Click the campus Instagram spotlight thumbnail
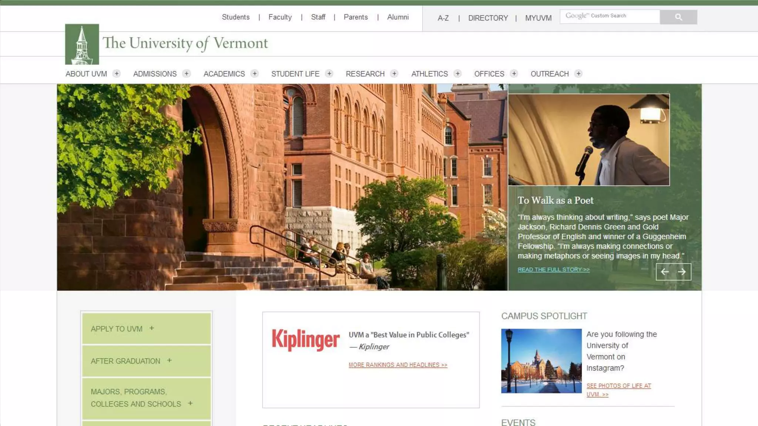This screenshot has height=426, width=758. pos(541,361)
